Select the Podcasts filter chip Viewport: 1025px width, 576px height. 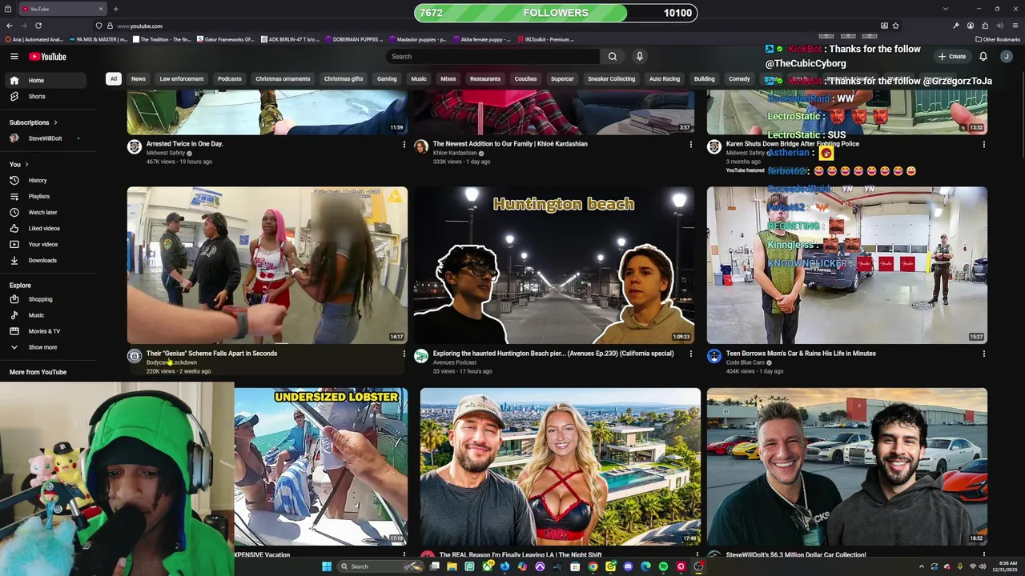tap(229, 79)
